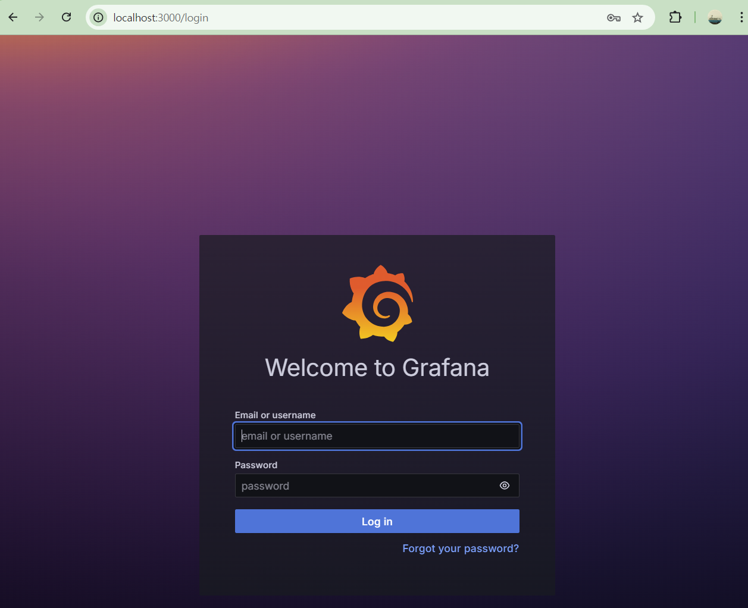This screenshot has width=748, height=608.
Task: Focus the email or username field
Action: click(x=377, y=436)
